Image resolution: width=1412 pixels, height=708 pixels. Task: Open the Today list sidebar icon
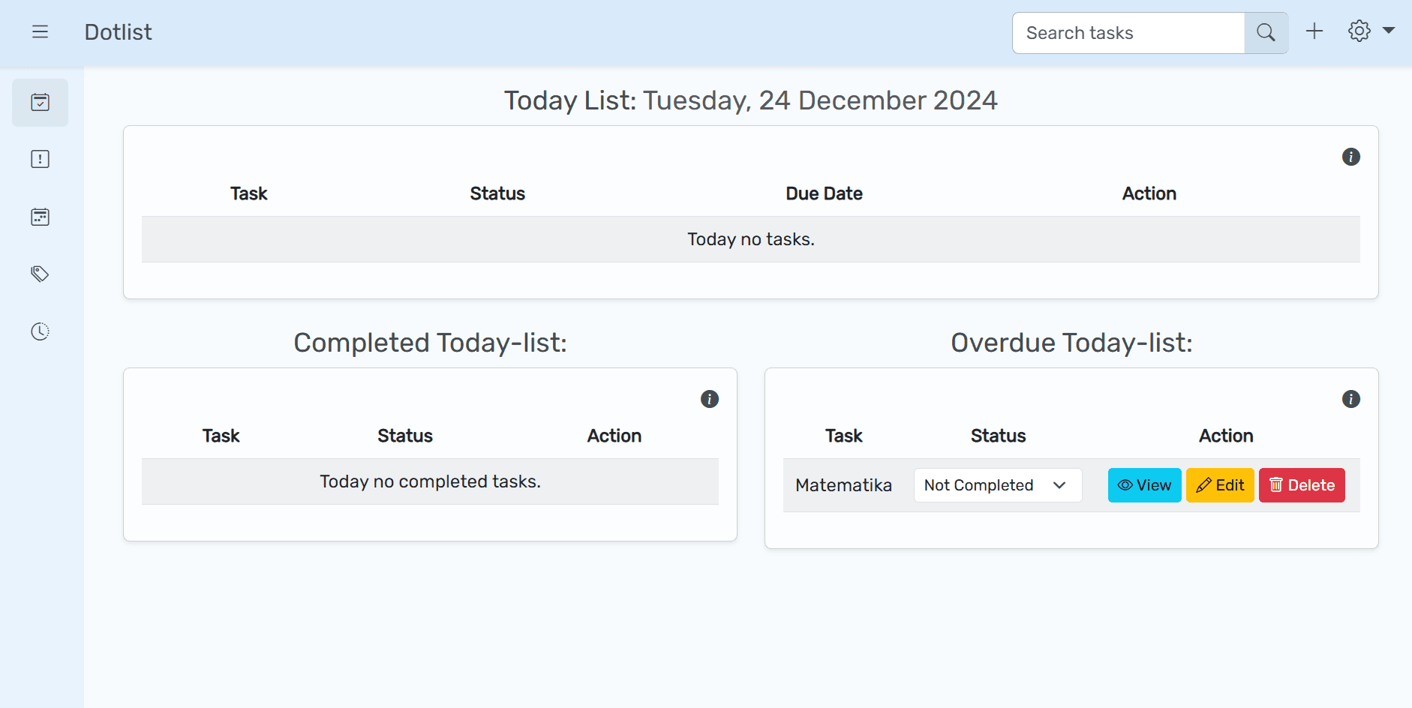pyautogui.click(x=40, y=102)
